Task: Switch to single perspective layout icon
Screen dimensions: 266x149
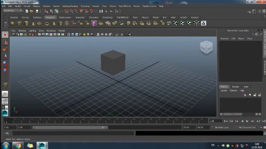Action: tap(5, 94)
